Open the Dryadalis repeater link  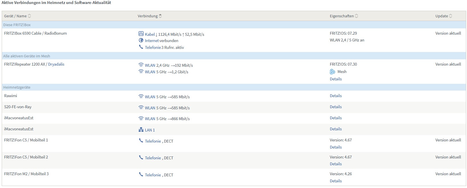pos(56,64)
